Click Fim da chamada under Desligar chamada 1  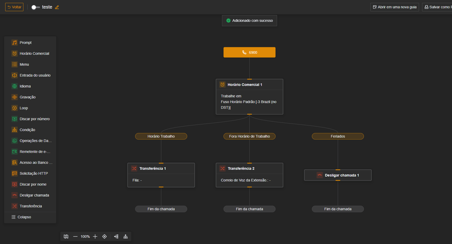click(338, 209)
